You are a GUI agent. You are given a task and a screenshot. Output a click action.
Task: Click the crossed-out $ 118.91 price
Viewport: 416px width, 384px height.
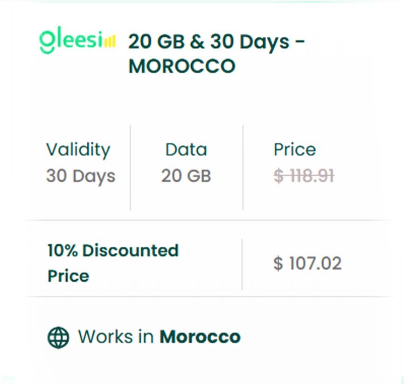[304, 176]
